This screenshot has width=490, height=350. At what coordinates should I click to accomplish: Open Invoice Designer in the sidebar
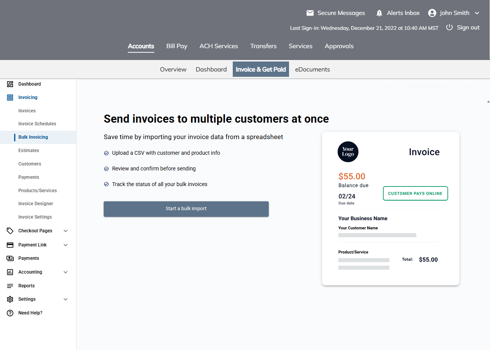click(x=36, y=204)
